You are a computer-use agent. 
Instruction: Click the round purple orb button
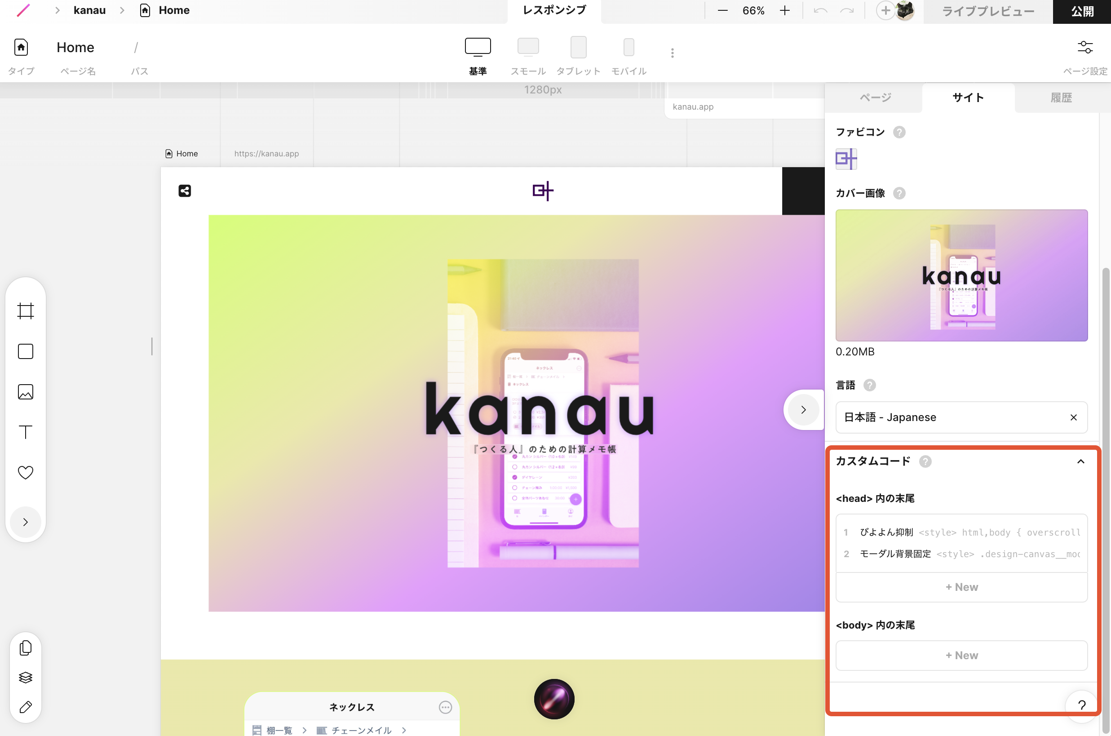tap(554, 700)
